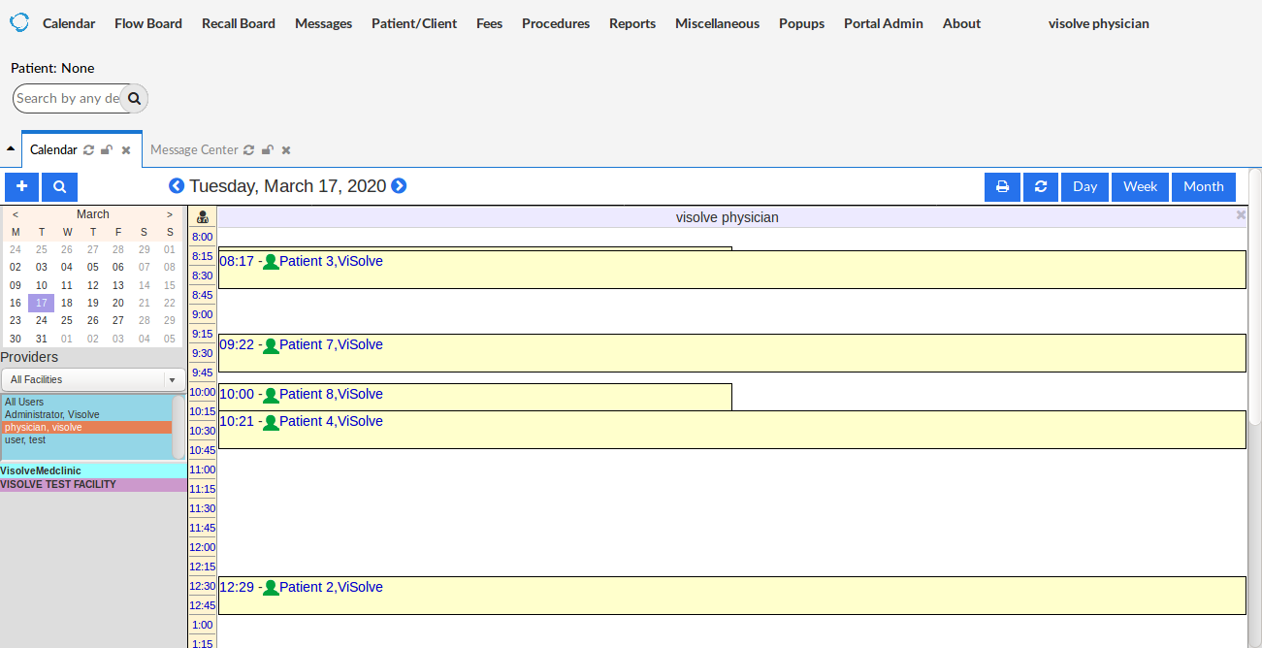
Task: Open the About menu
Action: coord(961,23)
